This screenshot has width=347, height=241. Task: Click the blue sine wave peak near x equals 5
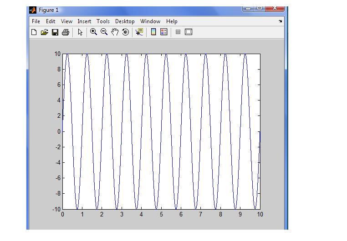(166, 55)
